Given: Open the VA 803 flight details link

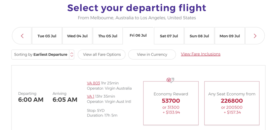Looking at the screenshot, I should (x=93, y=83).
